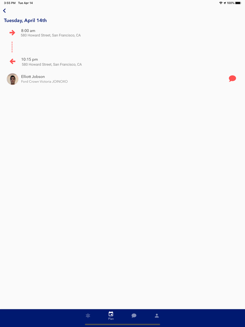Click the home indicator bar at bottom
The image size is (245, 327).
click(122, 324)
